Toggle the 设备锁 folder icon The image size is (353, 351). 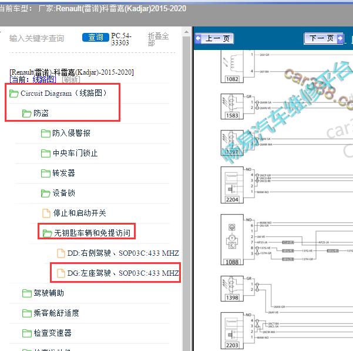pyautogui.click(x=46, y=193)
